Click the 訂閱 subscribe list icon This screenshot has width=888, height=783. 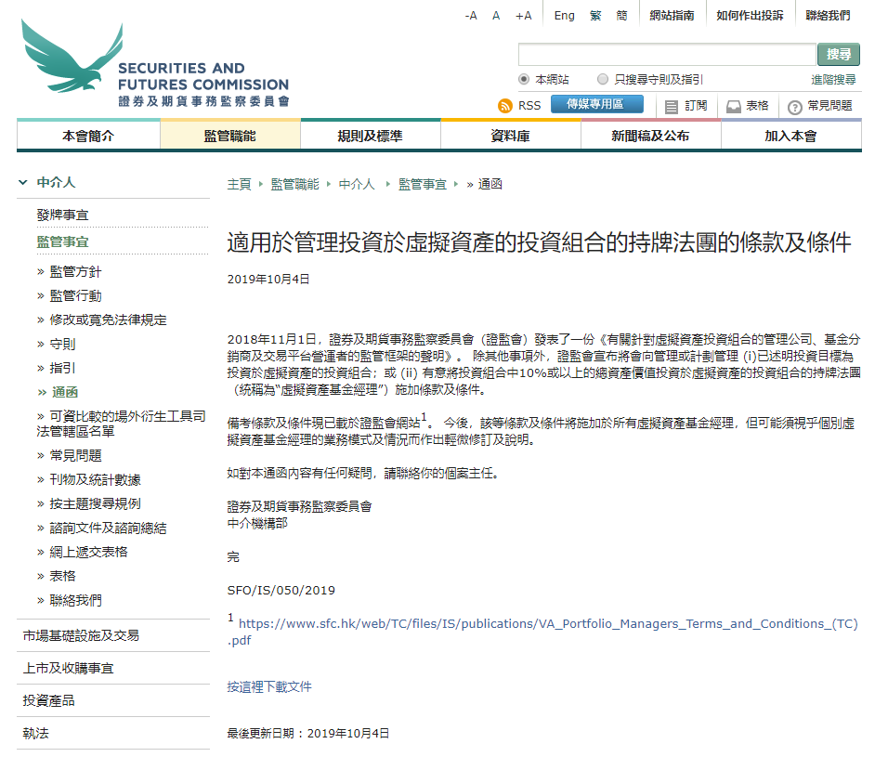pyautogui.click(x=671, y=107)
